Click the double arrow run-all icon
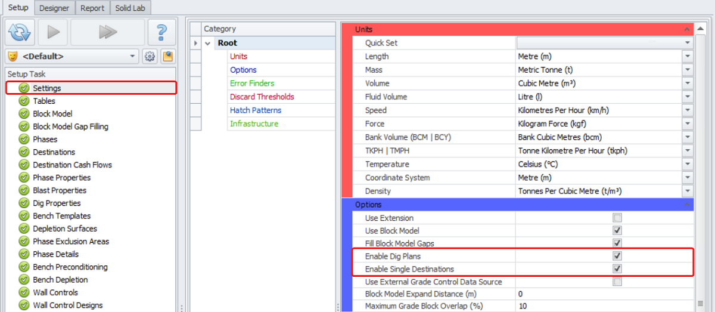Screen dimensions: 715x312 coord(107,32)
